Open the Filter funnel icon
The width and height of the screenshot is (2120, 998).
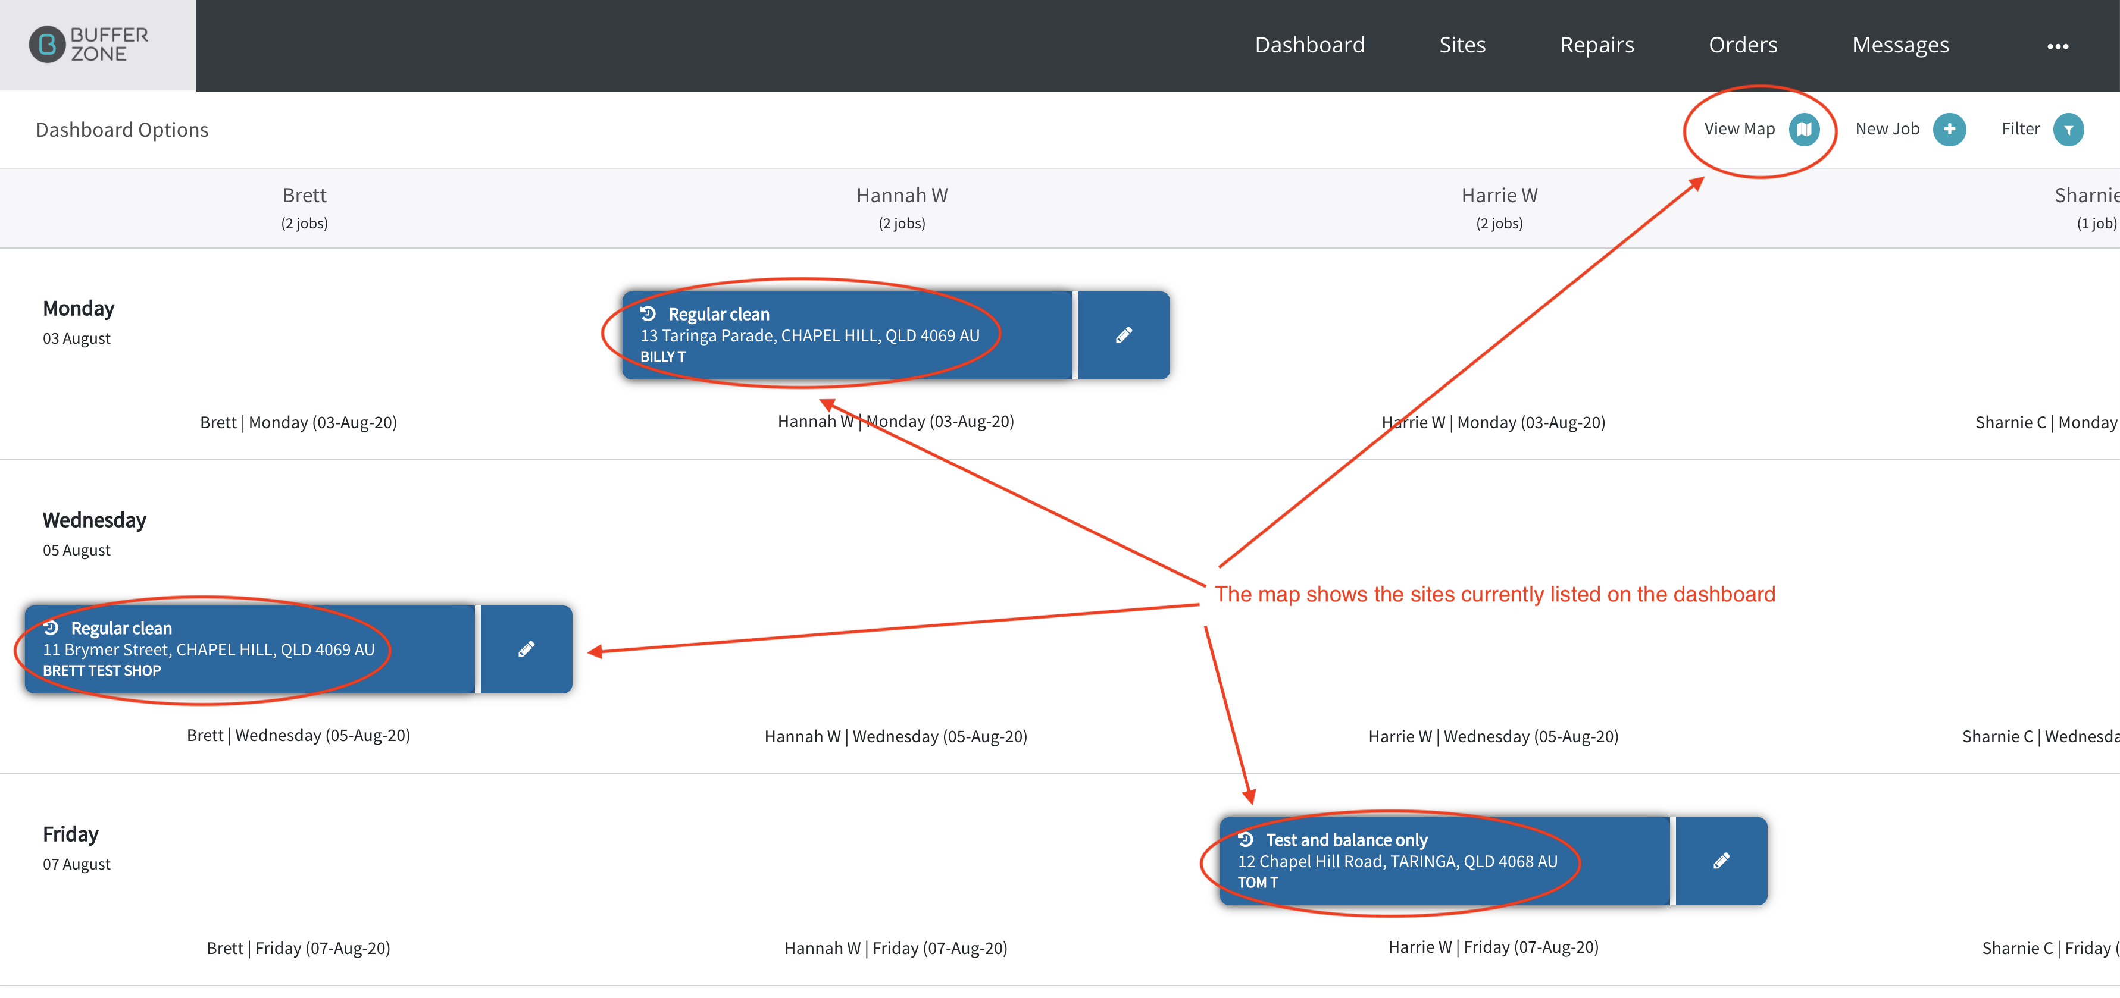[2068, 129]
